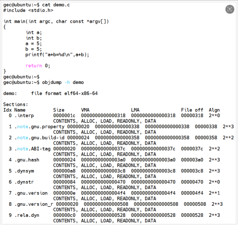This screenshot has width=238, height=225.
Task: Click the 'Algn' column header
Action: (x=214, y=110)
